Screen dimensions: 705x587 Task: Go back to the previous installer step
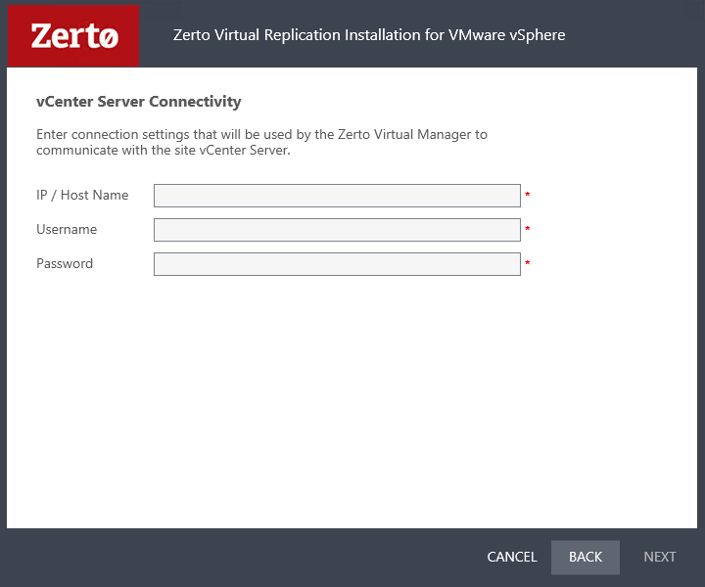tap(585, 557)
